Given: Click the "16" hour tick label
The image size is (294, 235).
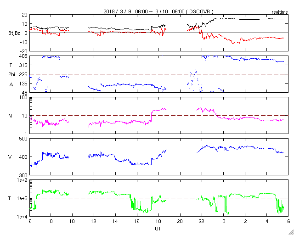Looking at the screenshot, I should coord(137,221).
